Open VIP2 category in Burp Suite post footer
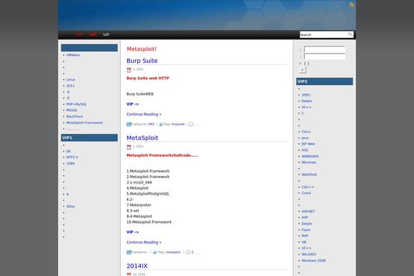414x276 pixels. (x=151, y=124)
